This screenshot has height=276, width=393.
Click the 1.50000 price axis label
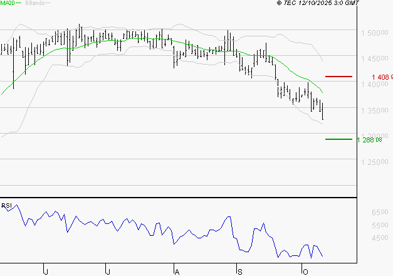(374, 33)
